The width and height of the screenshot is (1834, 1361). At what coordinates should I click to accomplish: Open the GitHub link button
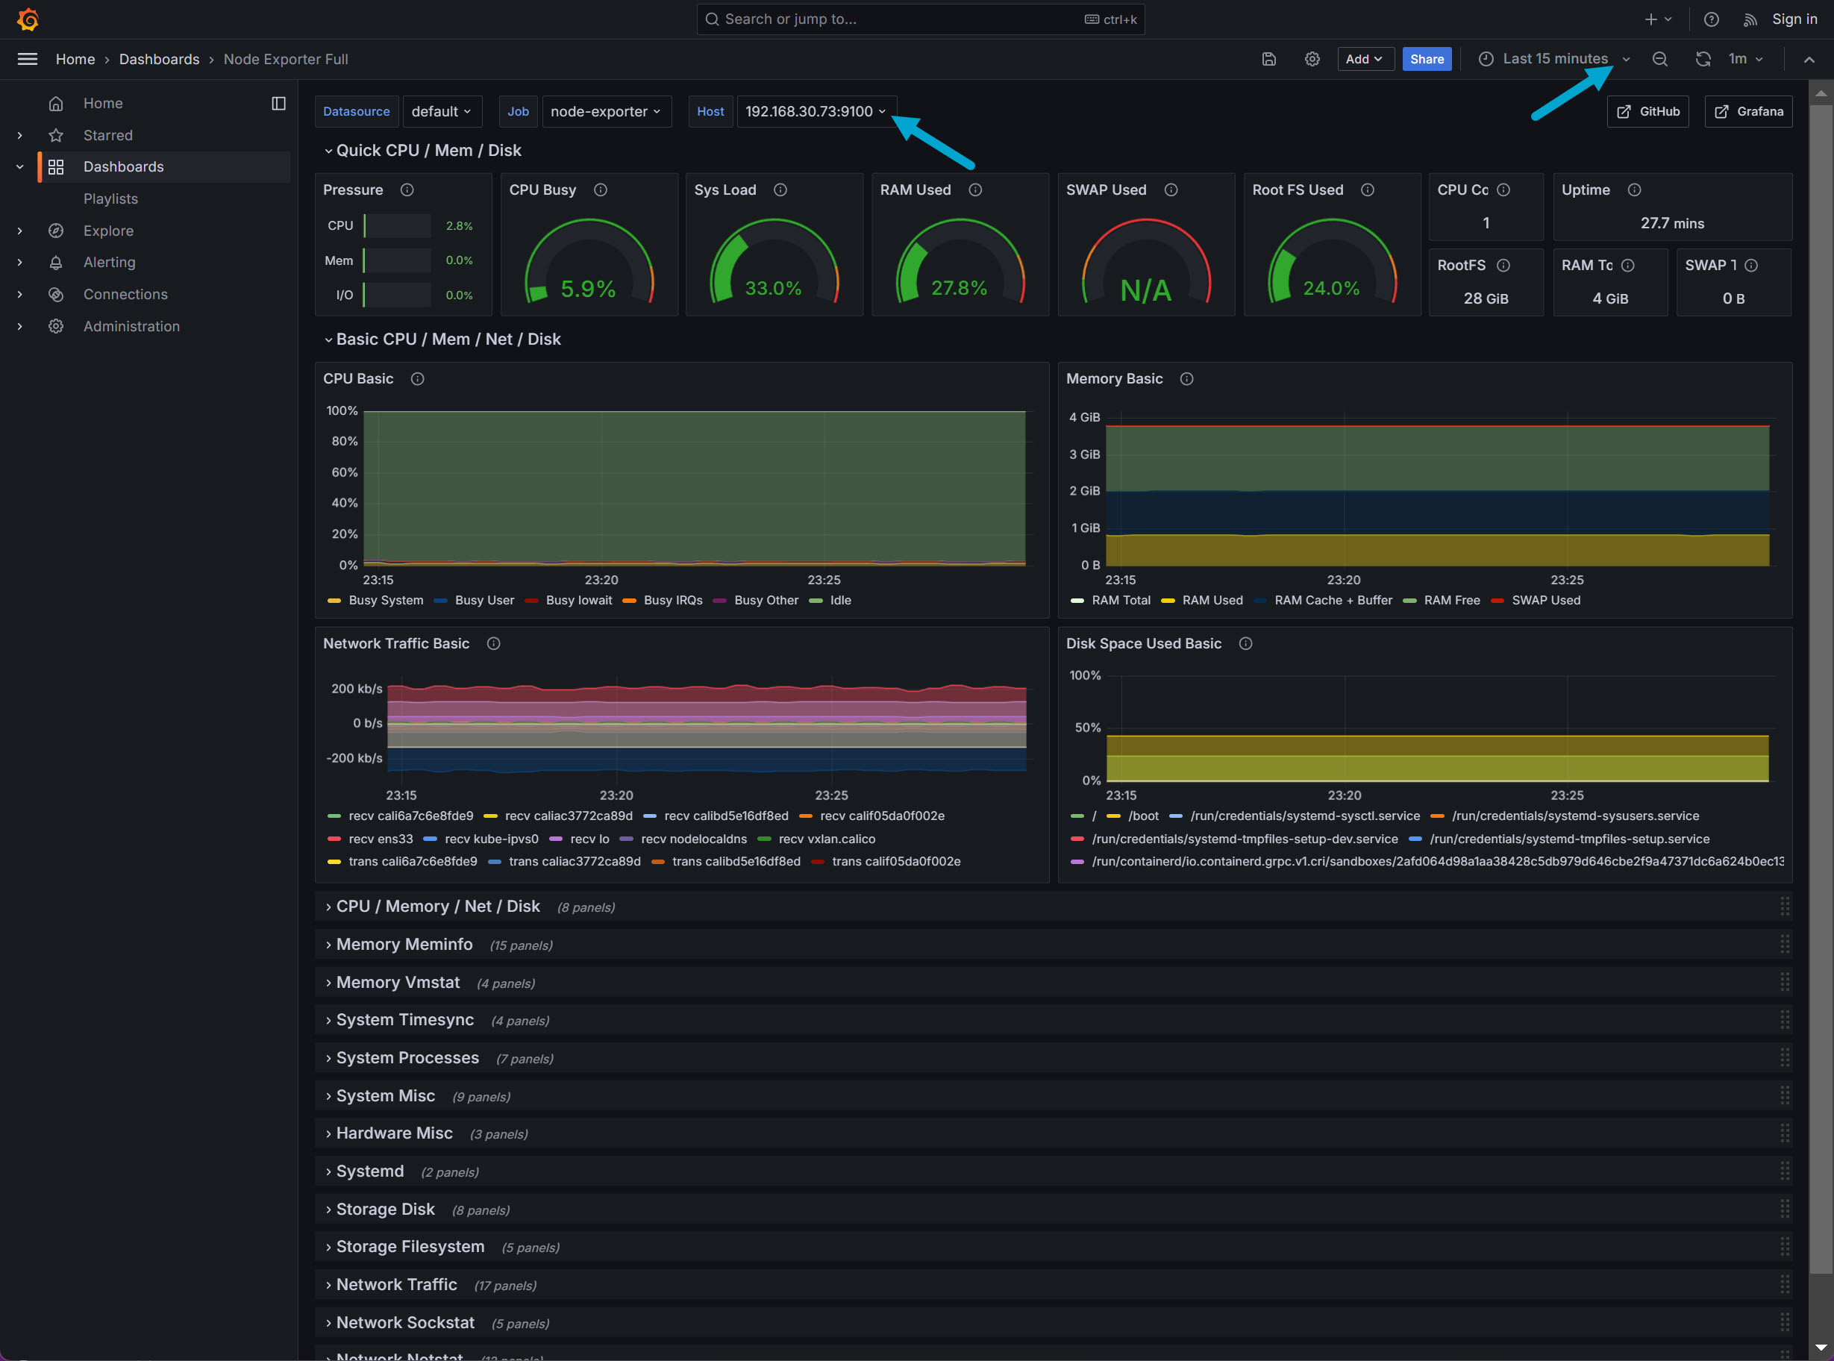1647,111
